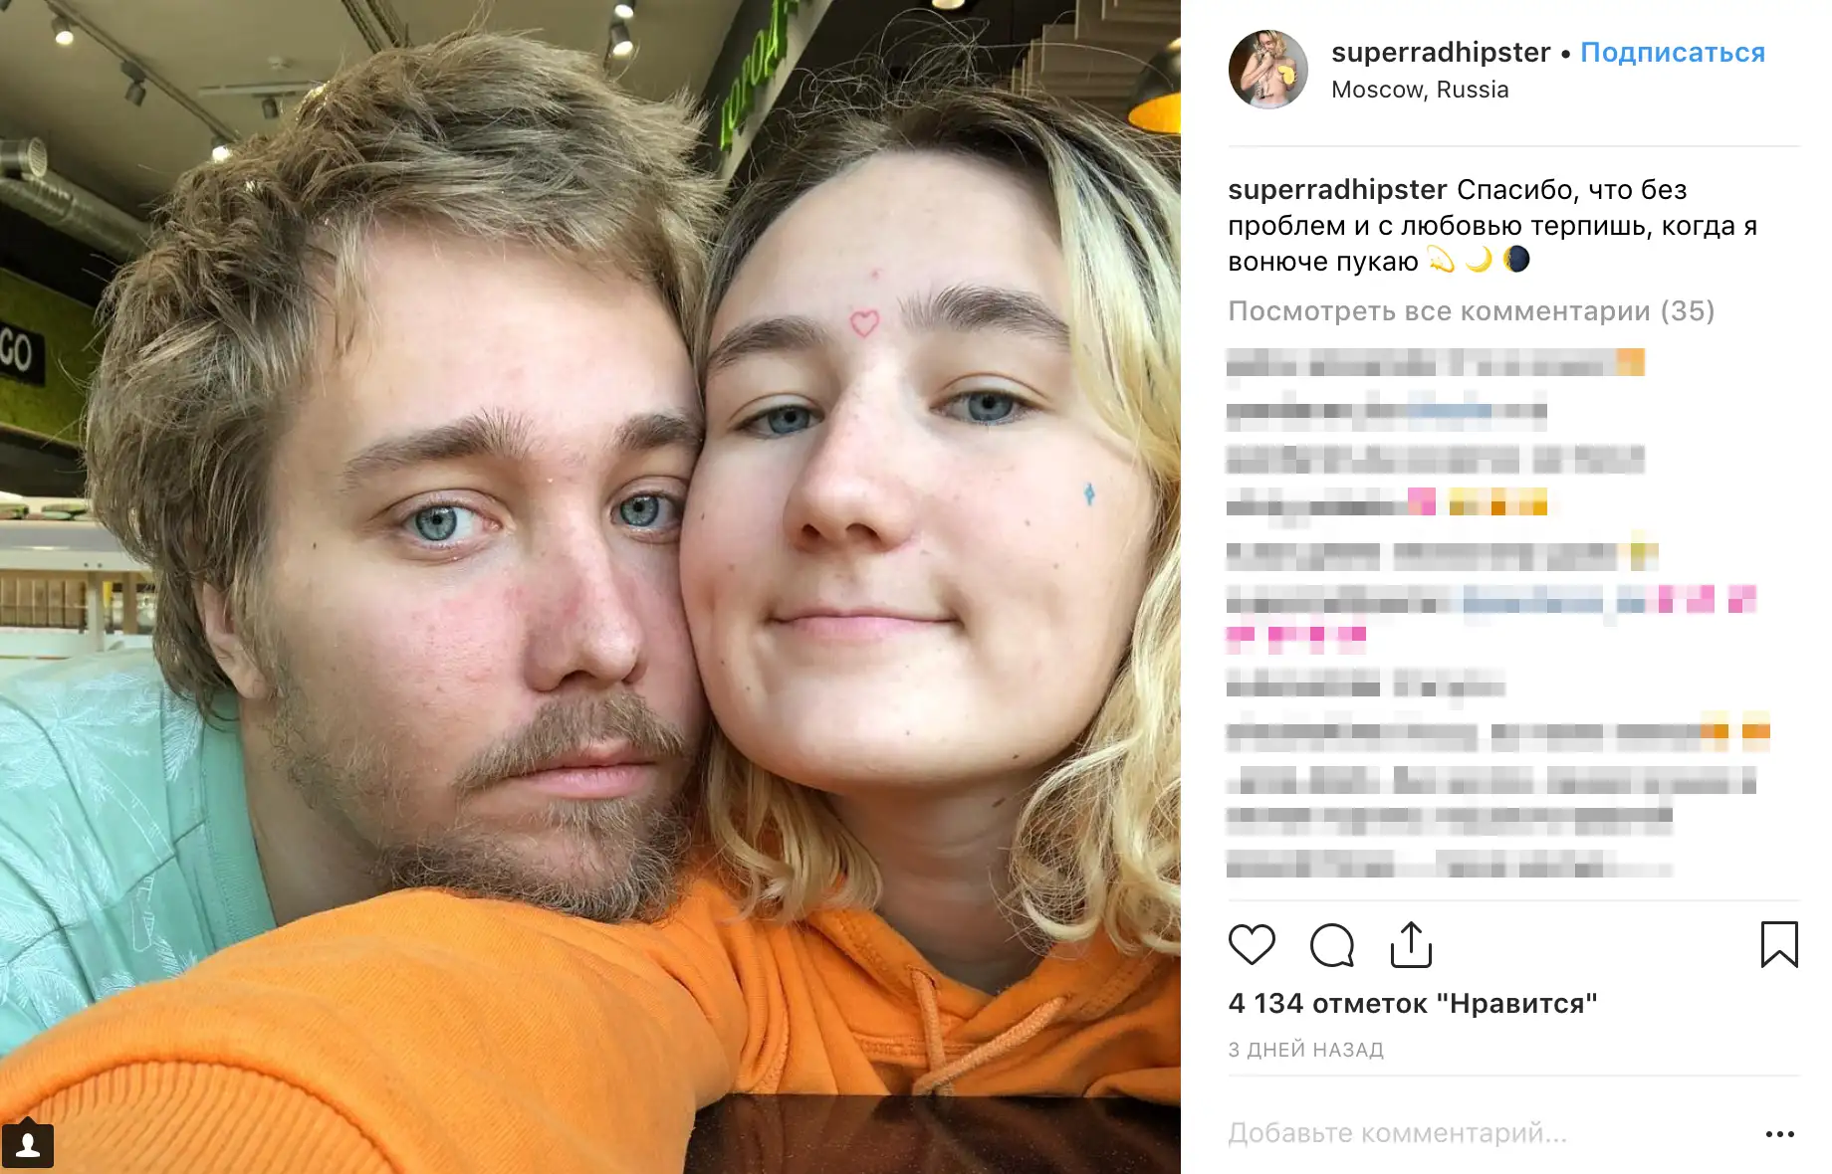Share the post using the upload arrow icon
The width and height of the screenshot is (1832, 1174).
click(x=1411, y=944)
